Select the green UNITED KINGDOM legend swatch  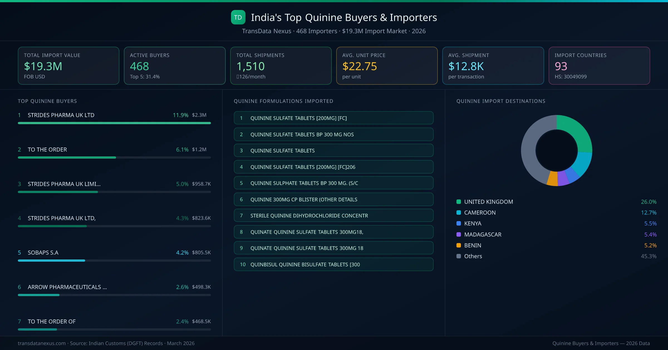click(458, 202)
